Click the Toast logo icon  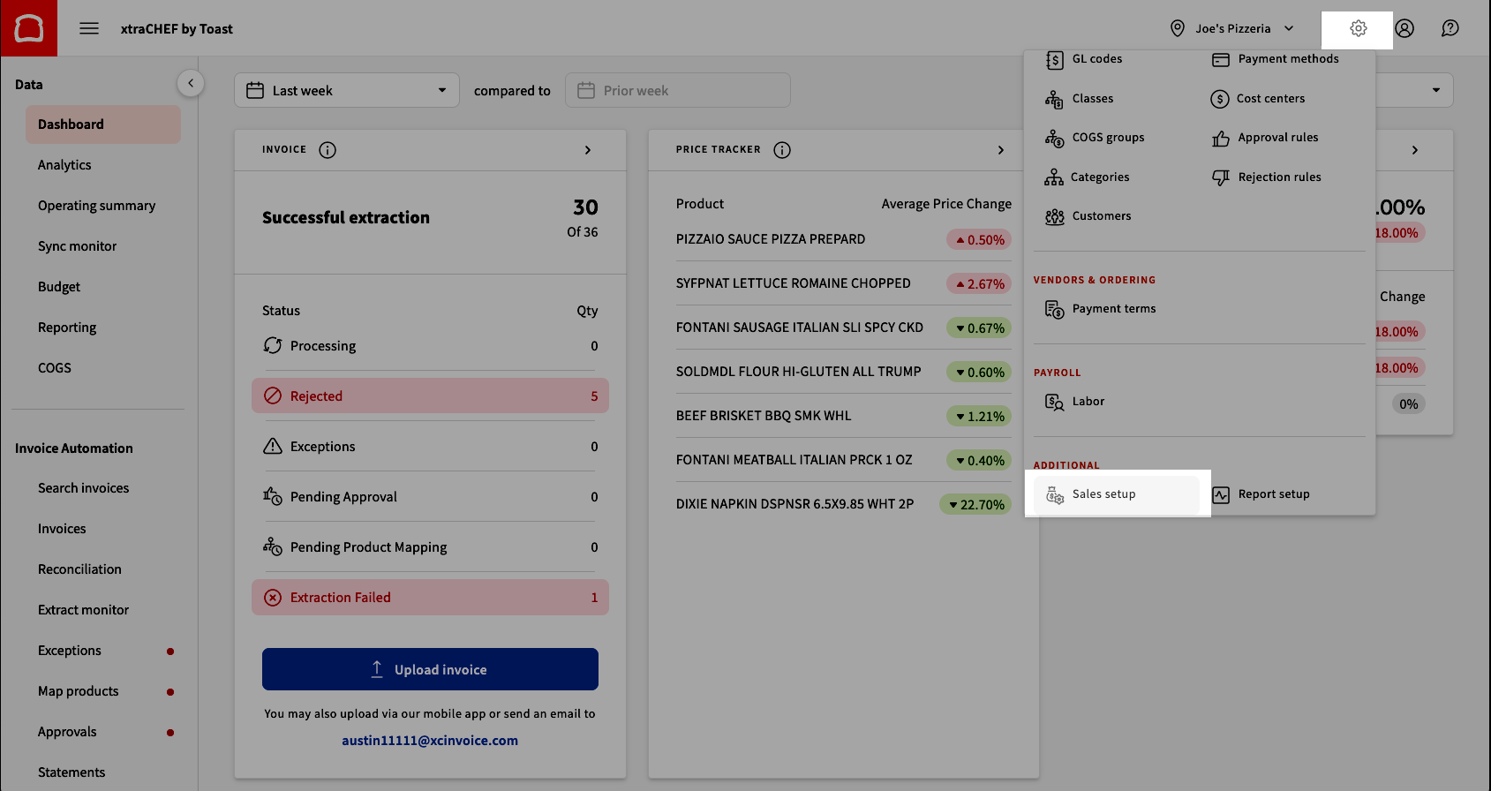point(29,28)
